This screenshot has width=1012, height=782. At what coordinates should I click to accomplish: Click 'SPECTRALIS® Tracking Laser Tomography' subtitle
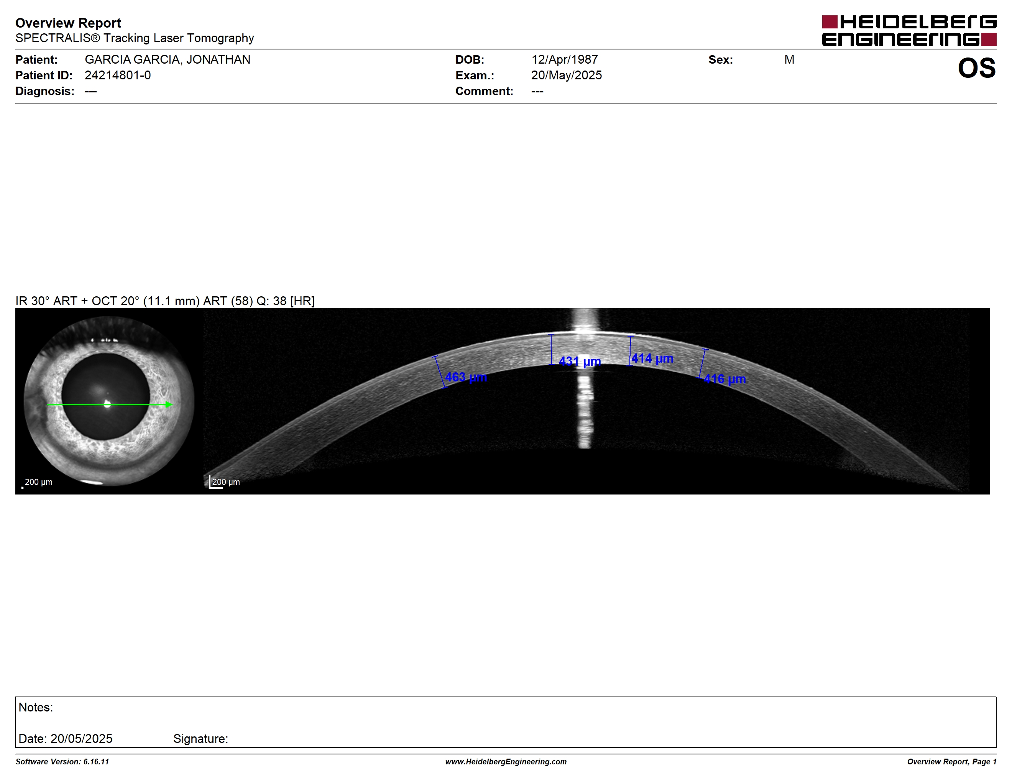point(135,38)
